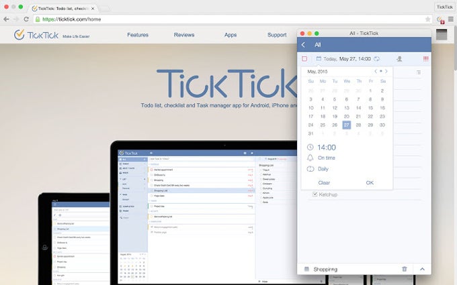This screenshot has width=457, height=285.
Task: Open the assign person icon
Action: point(399,59)
